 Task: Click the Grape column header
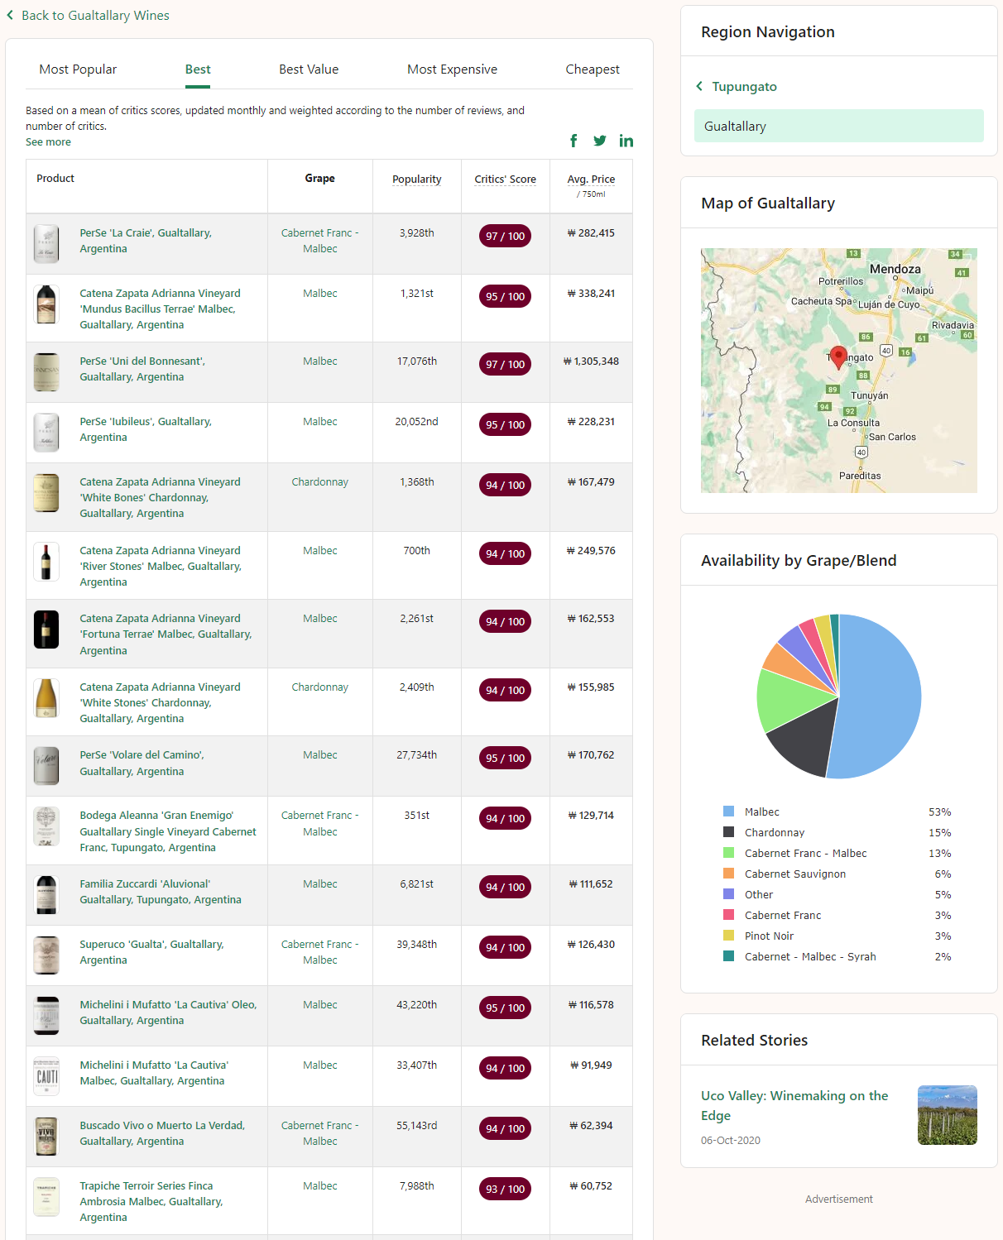coord(319,178)
